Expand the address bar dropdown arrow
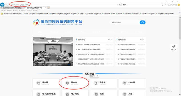 click(118, 5)
